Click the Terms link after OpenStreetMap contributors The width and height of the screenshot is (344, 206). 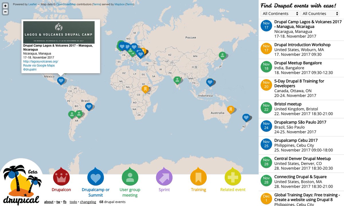point(97,4)
